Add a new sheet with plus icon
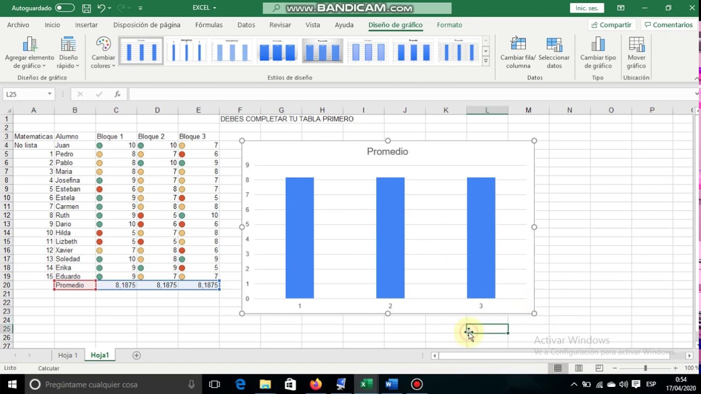701x394 pixels. [x=137, y=355]
